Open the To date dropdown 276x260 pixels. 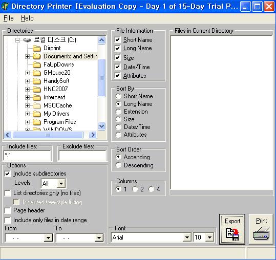click(99, 238)
